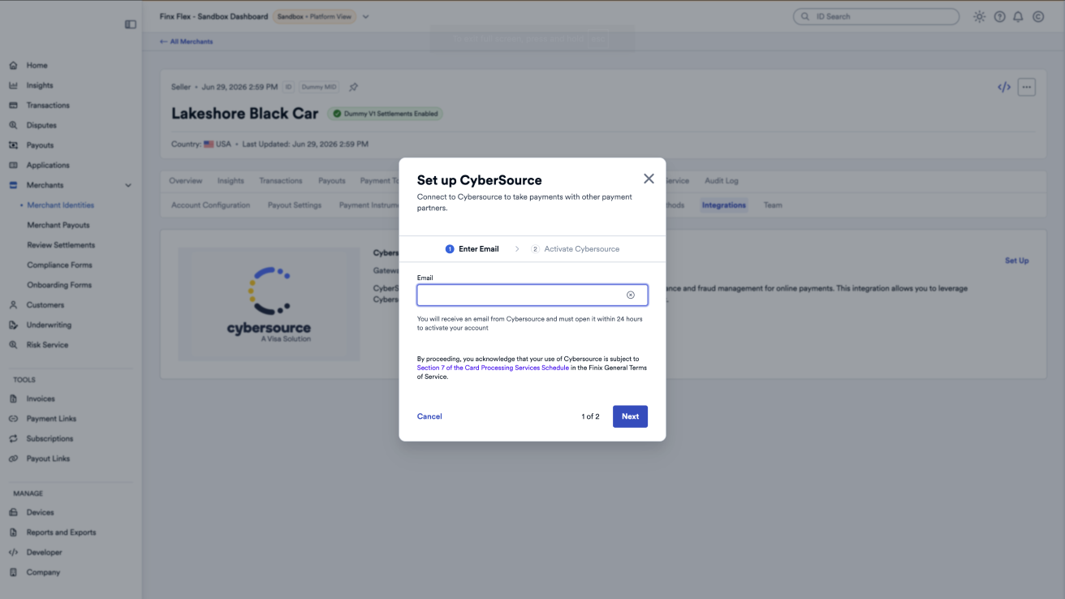Screen dimensions: 1065x599
Task: Select the Underwriting sidebar icon
Action: tap(13, 325)
